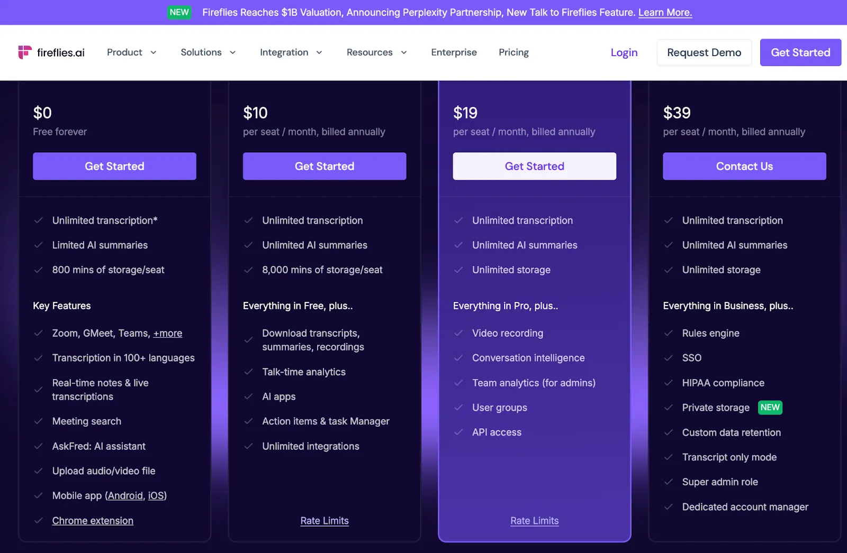
Task: Click the checkmark beside Talk-time analytics
Action: tap(248, 372)
